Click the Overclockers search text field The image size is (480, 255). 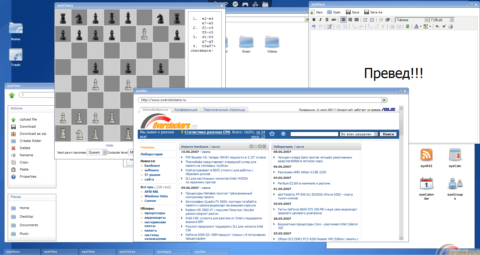click(314, 134)
